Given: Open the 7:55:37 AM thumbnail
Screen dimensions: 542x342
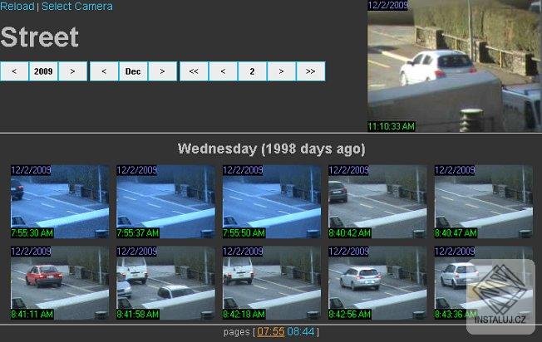Looking at the screenshot, I should pos(165,202).
